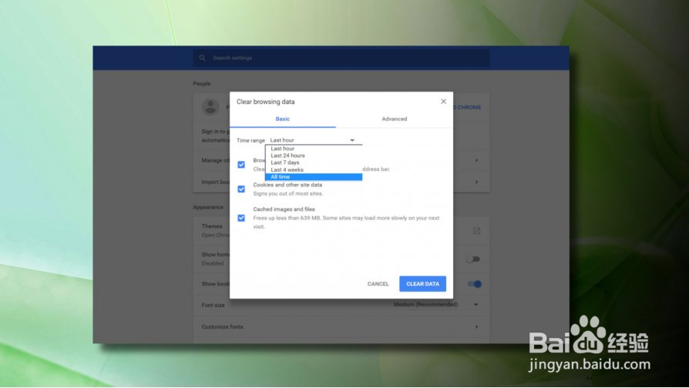Click the Cached images and files label
The width and height of the screenshot is (689, 388).
284,209
